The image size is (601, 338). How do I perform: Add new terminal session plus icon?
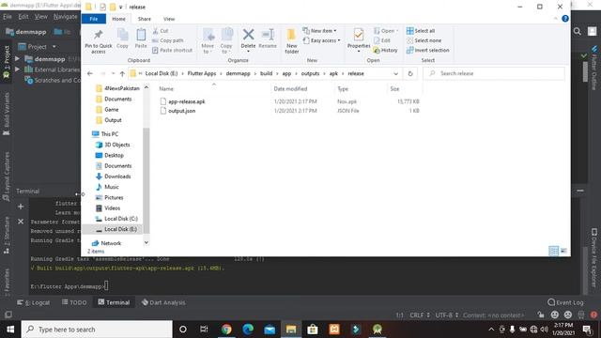tap(21, 207)
